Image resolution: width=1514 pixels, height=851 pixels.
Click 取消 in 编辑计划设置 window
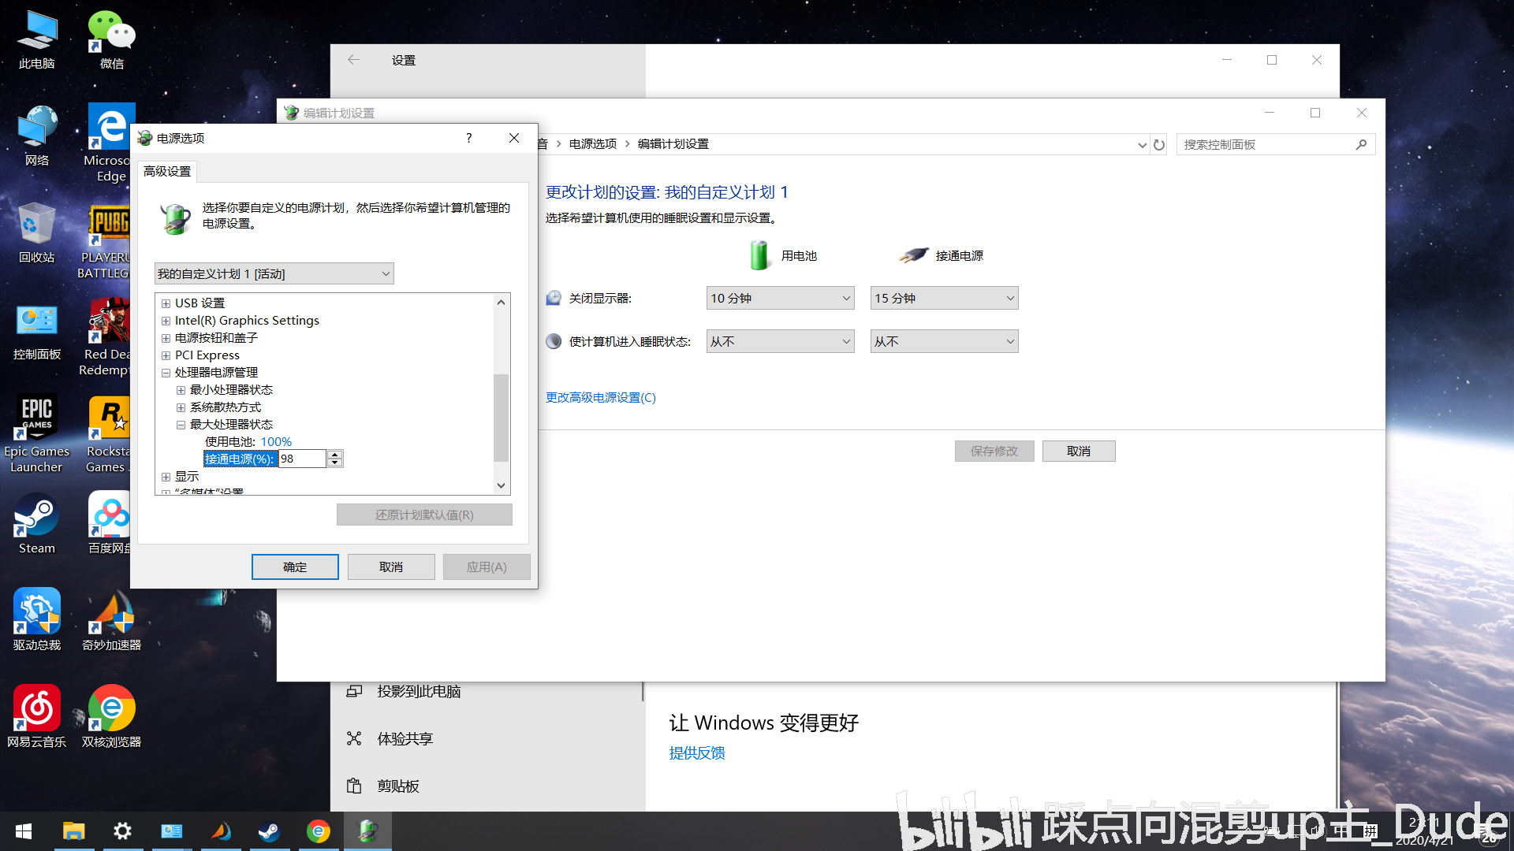pos(1079,451)
